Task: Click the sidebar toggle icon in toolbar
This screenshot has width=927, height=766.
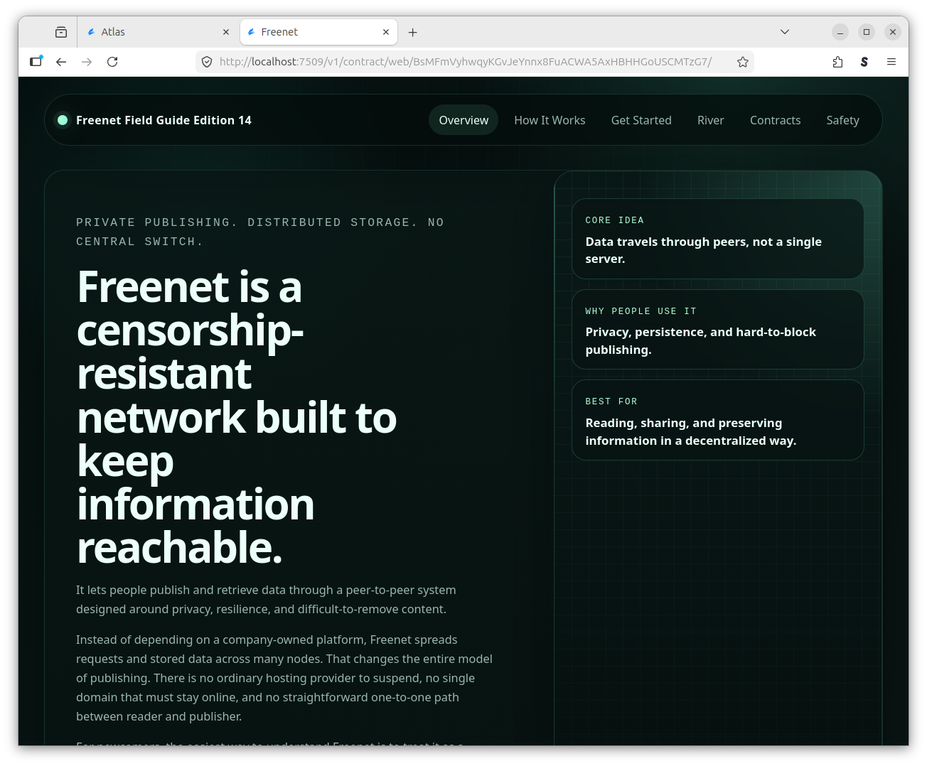Action: (x=36, y=62)
